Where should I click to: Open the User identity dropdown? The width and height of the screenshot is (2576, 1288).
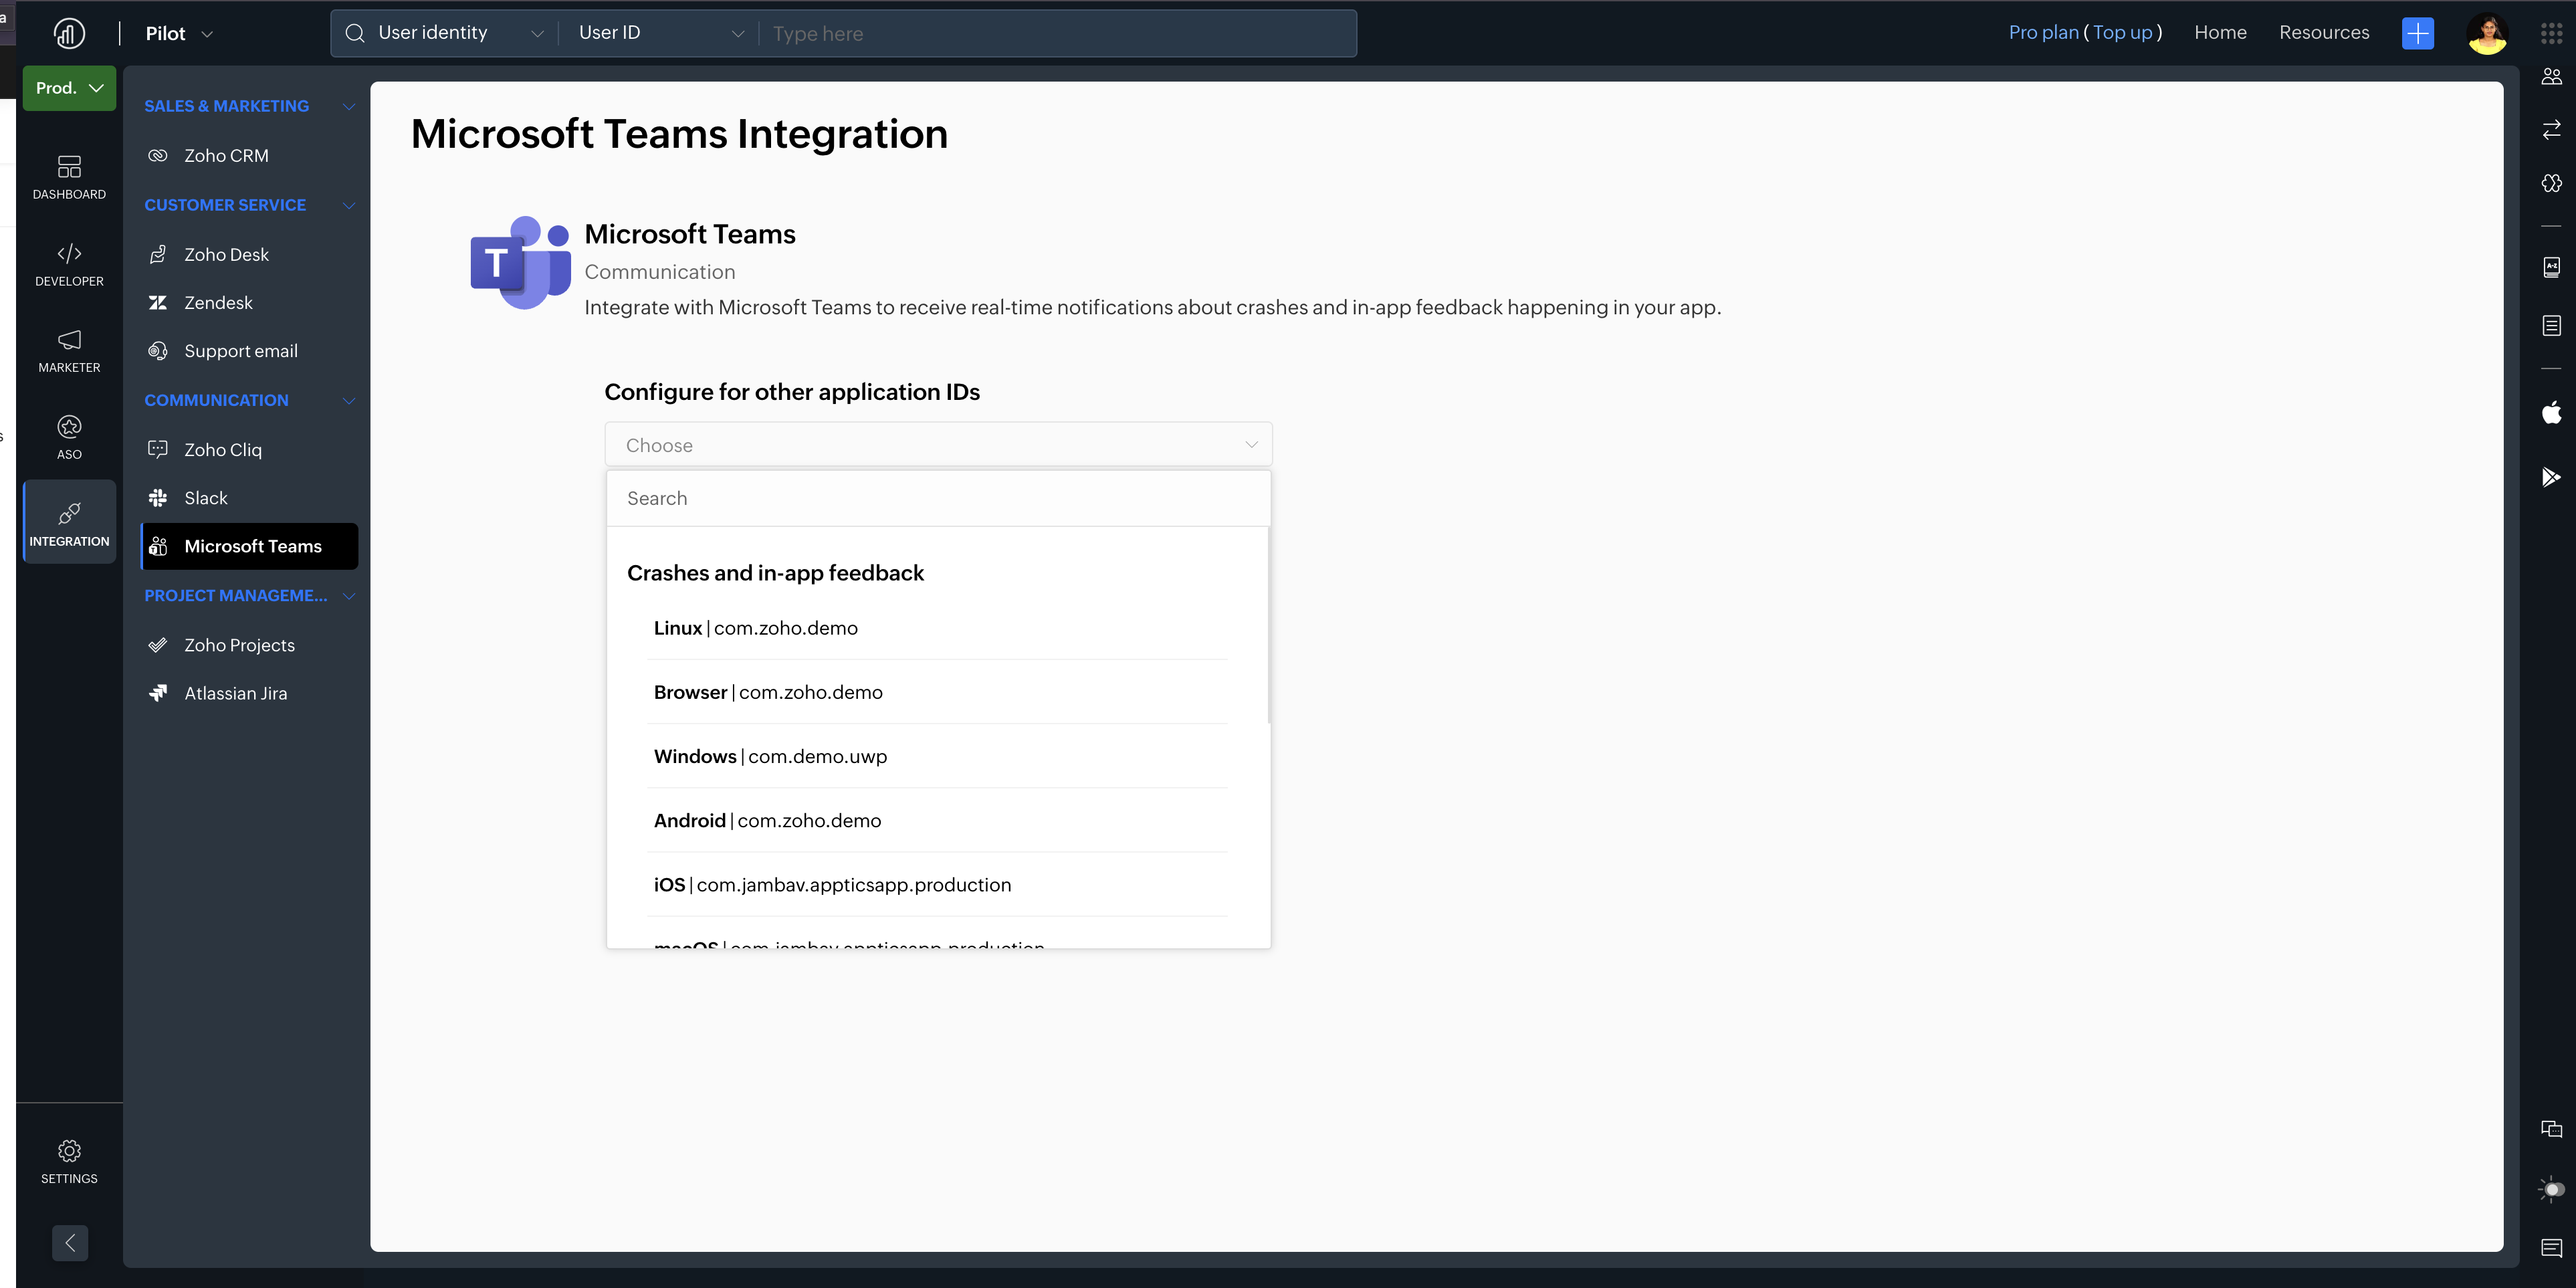(445, 33)
